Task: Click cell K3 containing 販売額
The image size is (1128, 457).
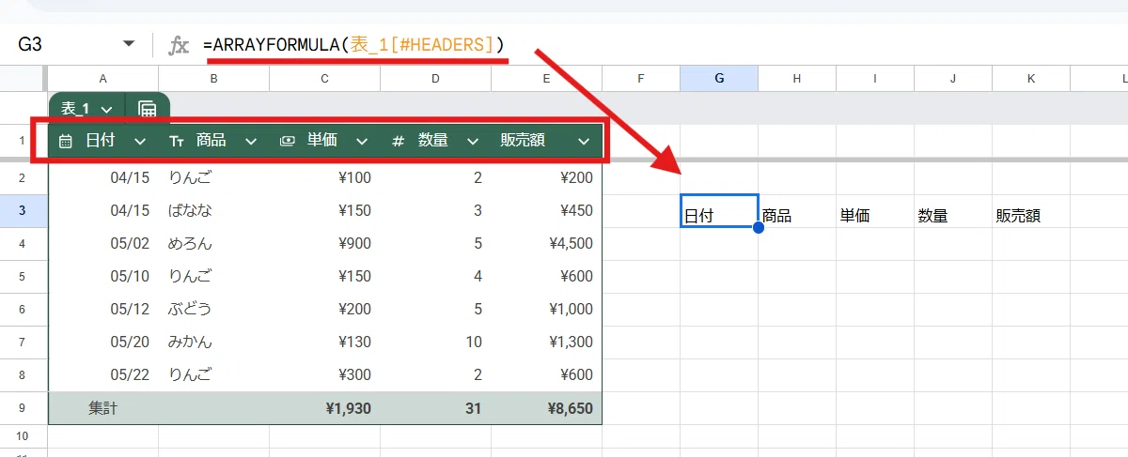Action: coord(1031,211)
